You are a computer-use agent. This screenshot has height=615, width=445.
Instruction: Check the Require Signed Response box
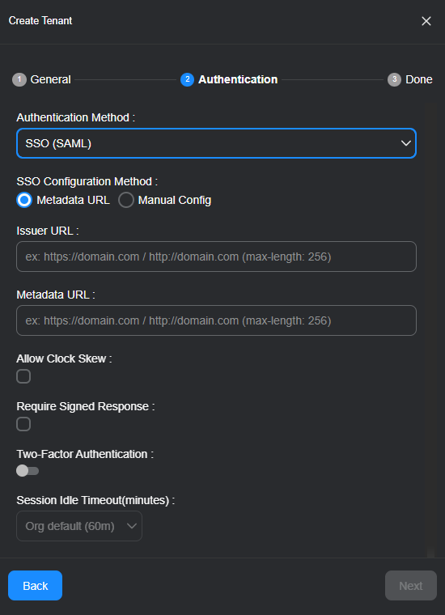point(23,424)
